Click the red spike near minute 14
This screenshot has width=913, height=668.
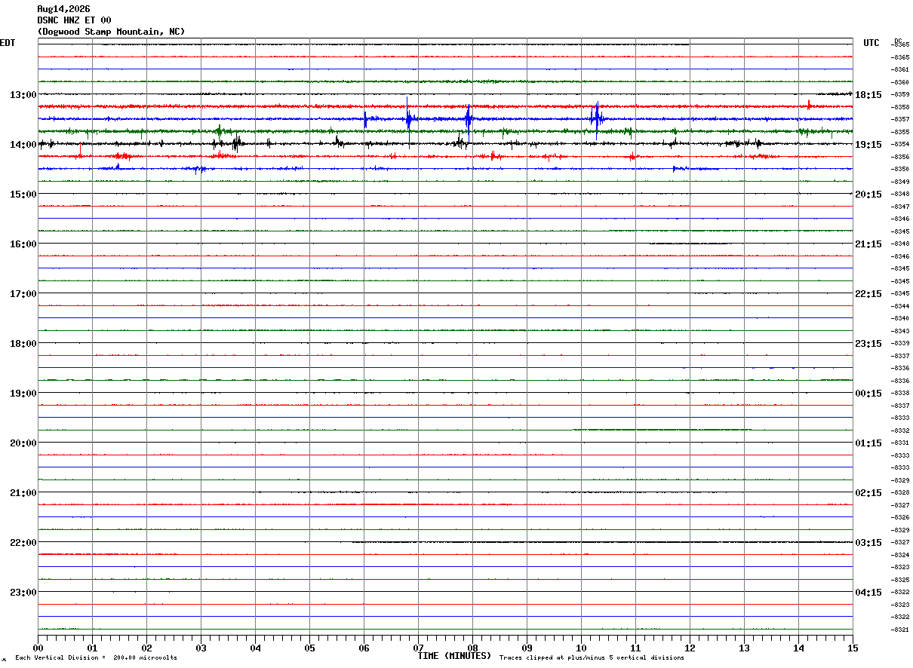pyautogui.click(x=809, y=105)
